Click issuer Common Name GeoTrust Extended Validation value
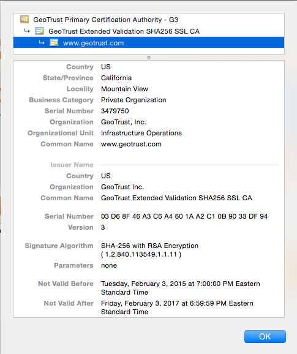This screenshot has height=354, width=297. coord(176,198)
